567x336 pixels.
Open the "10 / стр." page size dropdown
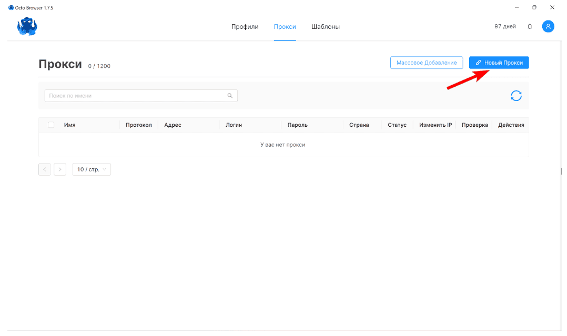pyautogui.click(x=91, y=169)
